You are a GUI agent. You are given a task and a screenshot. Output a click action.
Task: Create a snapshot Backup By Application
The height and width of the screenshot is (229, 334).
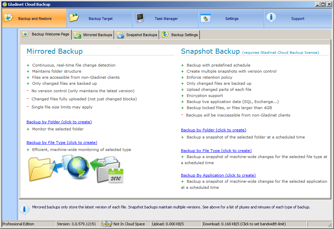(x=218, y=175)
